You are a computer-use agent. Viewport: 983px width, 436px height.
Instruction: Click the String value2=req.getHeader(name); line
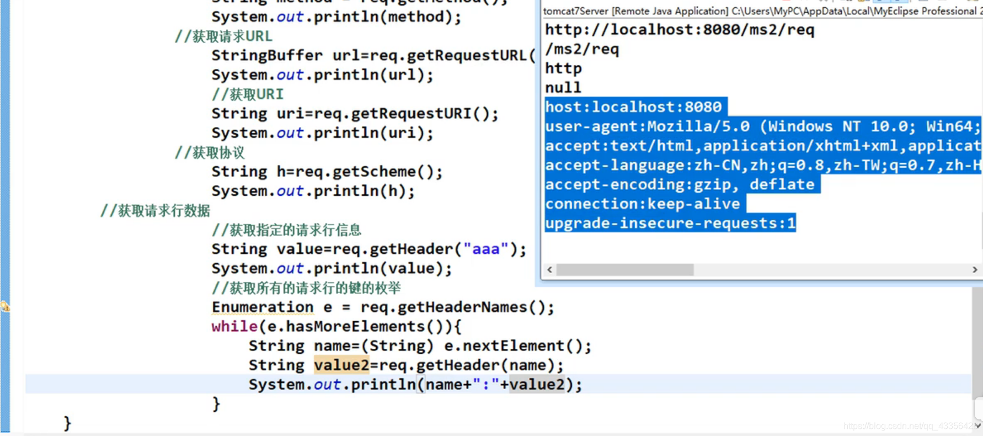(406, 365)
